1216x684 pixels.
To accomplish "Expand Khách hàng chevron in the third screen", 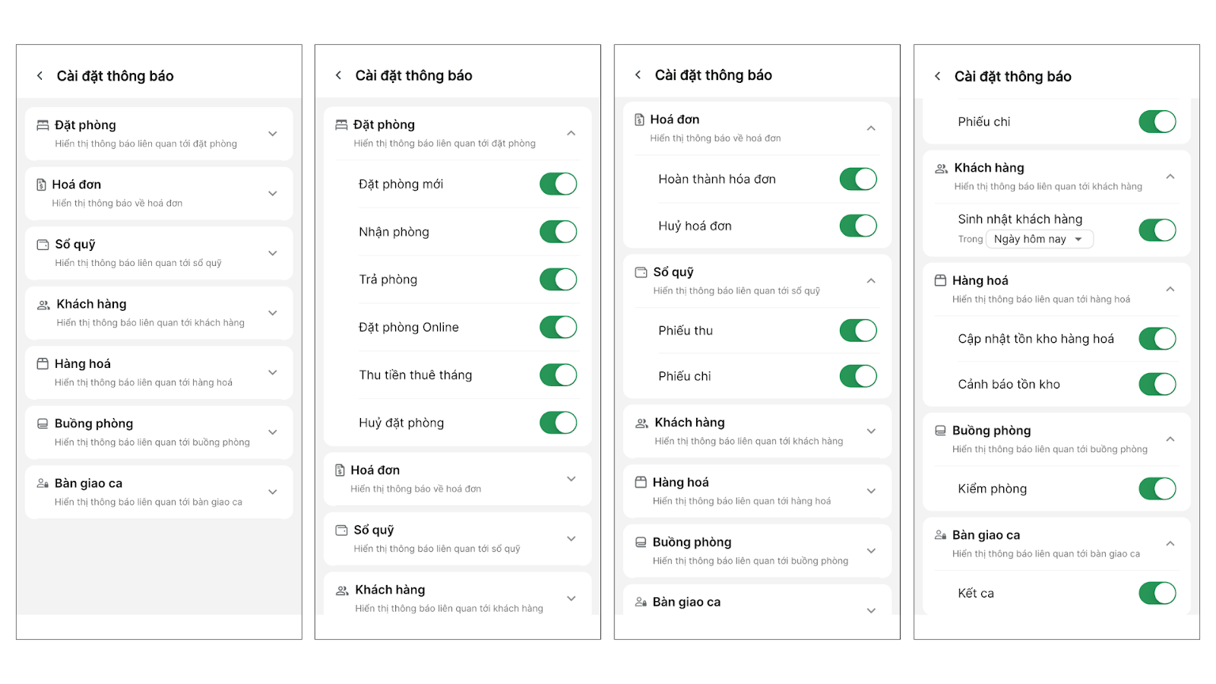I will tap(871, 431).
